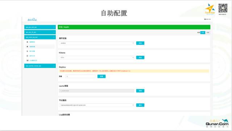Click the green 状态: Health status bar
Screen dimensions: 232x131
[x=134, y=27]
